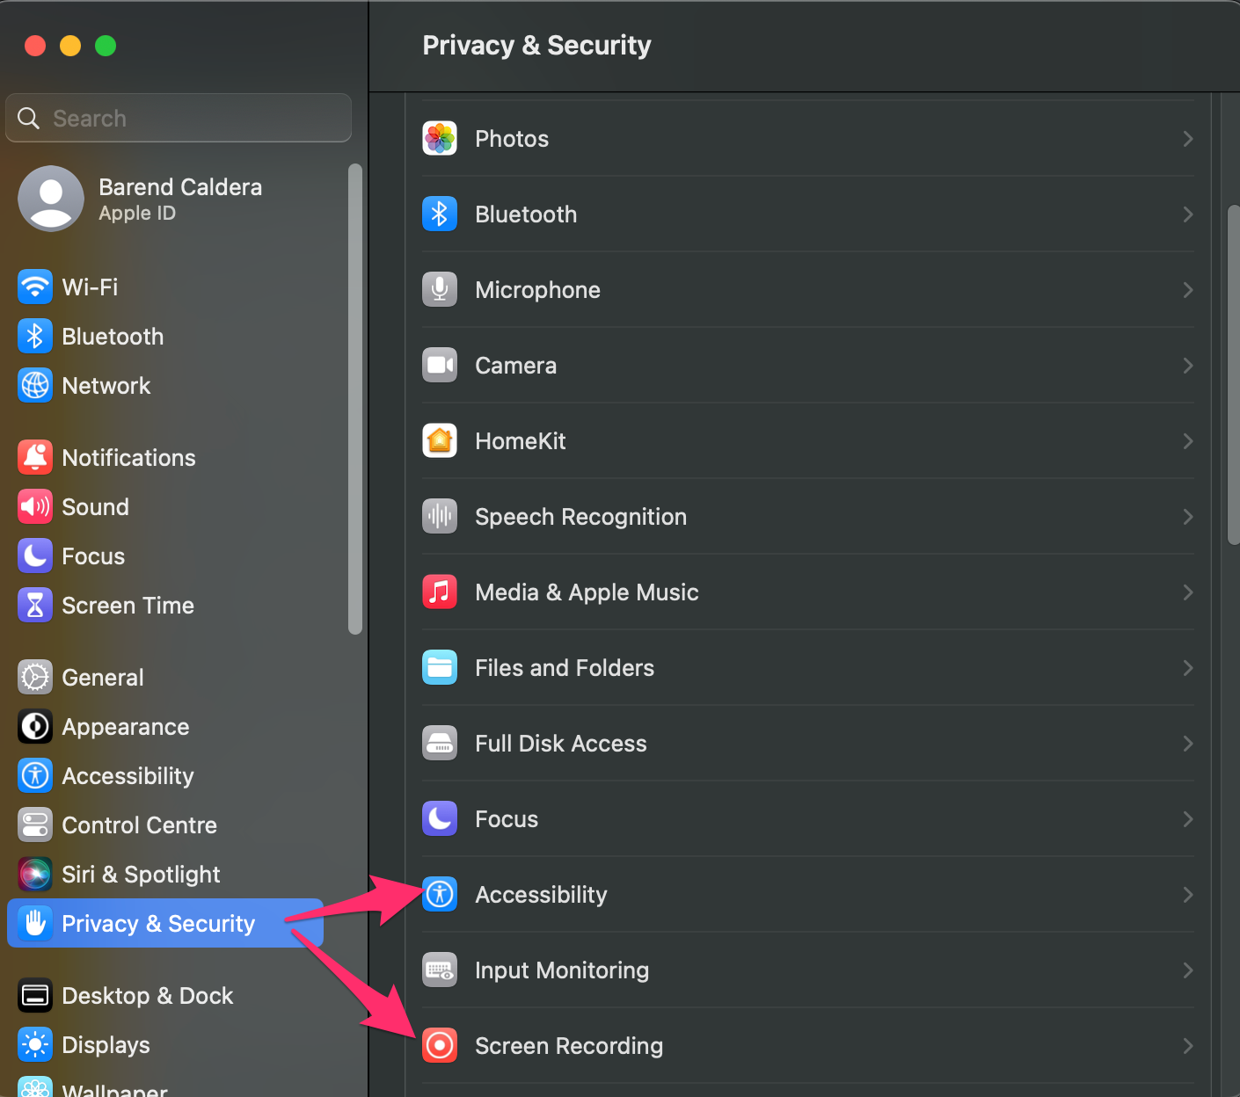1240x1097 pixels.
Task: Click the Input Monitoring keyboard icon
Action: point(440,970)
